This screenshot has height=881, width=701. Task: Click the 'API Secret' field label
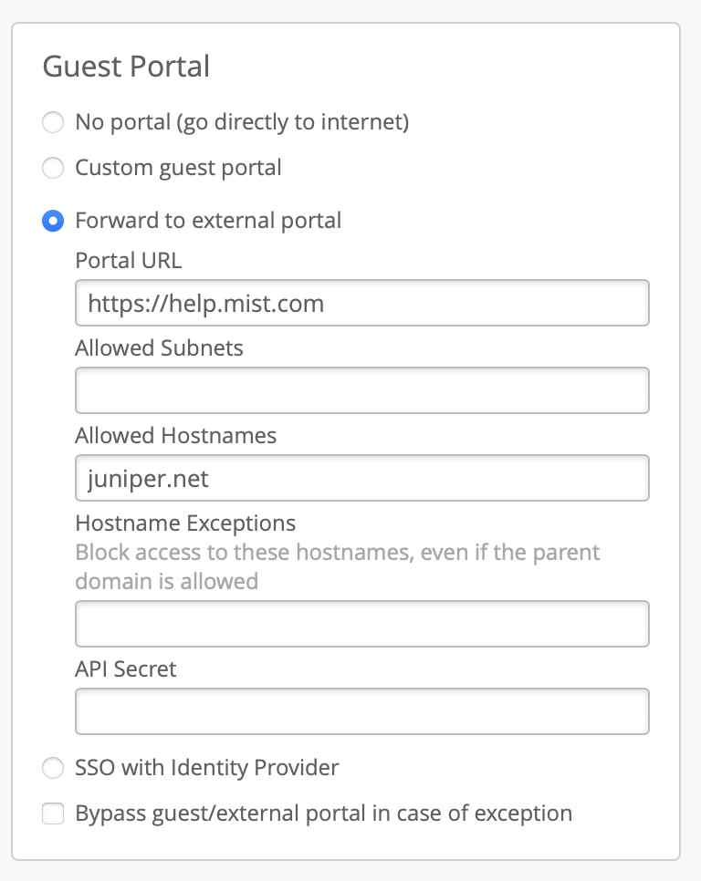[x=126, y=669]
